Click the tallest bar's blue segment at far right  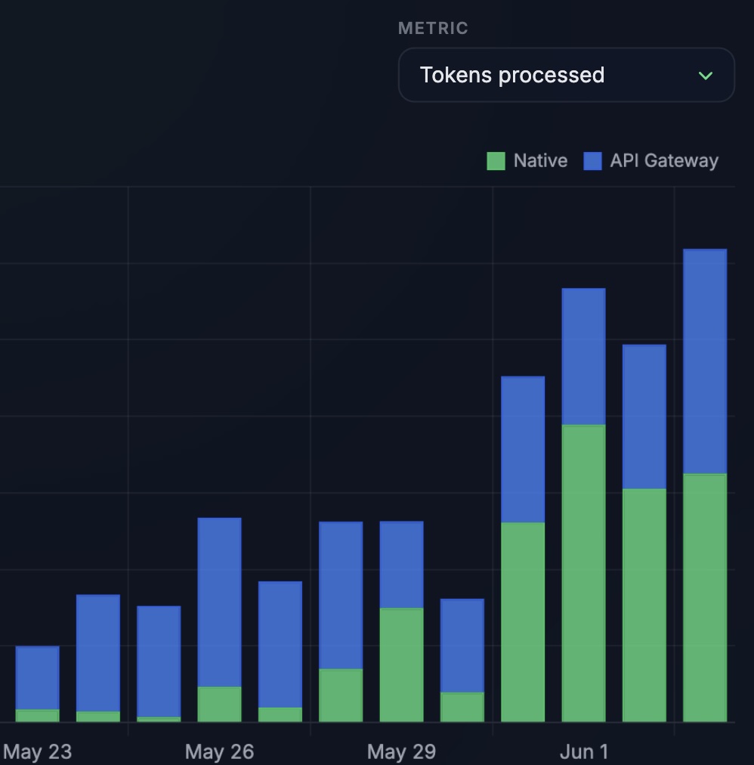click(705, 361)
